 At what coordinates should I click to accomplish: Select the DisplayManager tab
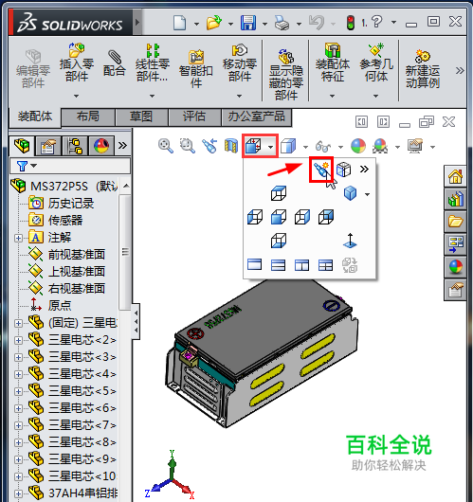pos(101,146)
